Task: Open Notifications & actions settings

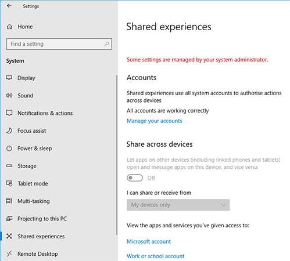Action: click(45, 113)
